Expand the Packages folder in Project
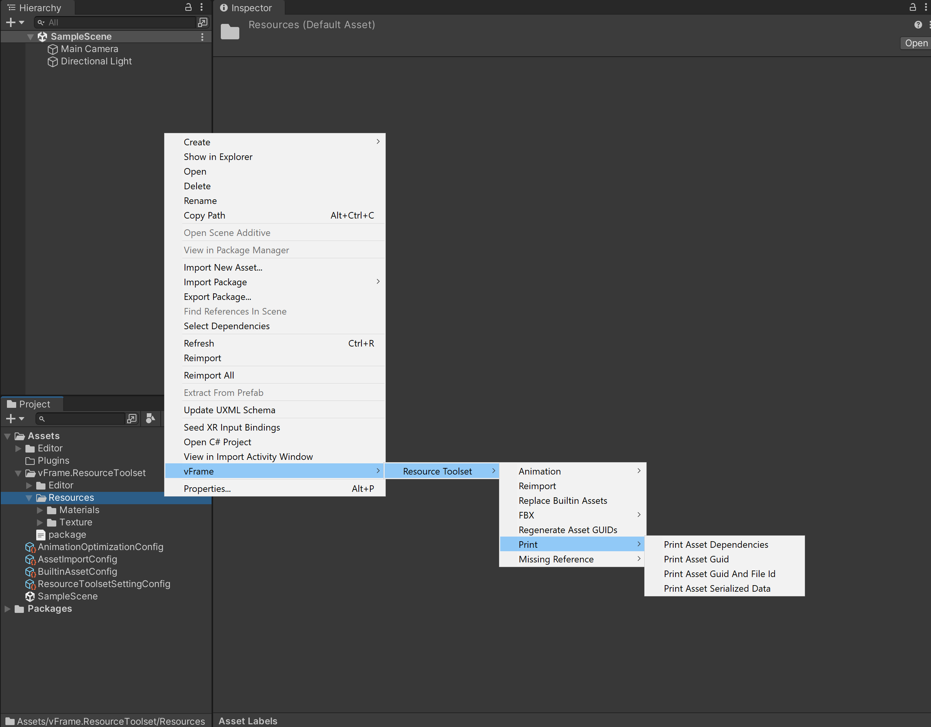This screenshot has width=931, height=727. [x=7, y=609]
